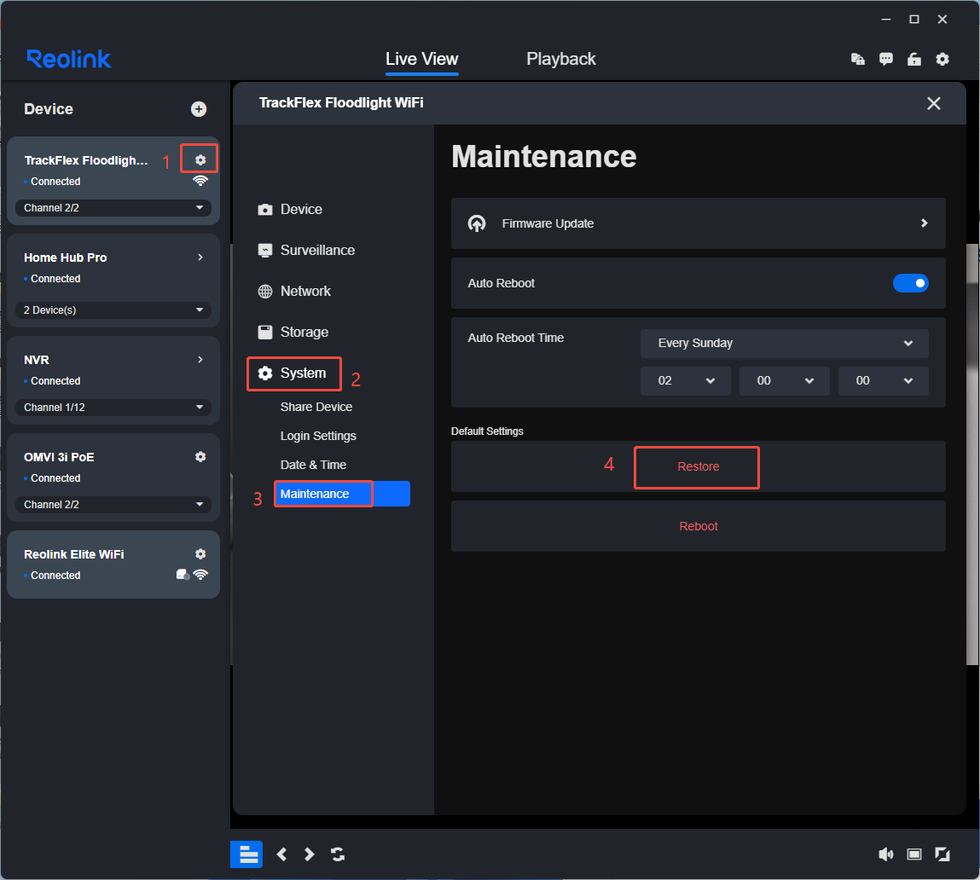Add a new device with plus icon
The image size is (980, 880).
coord(199,109)
